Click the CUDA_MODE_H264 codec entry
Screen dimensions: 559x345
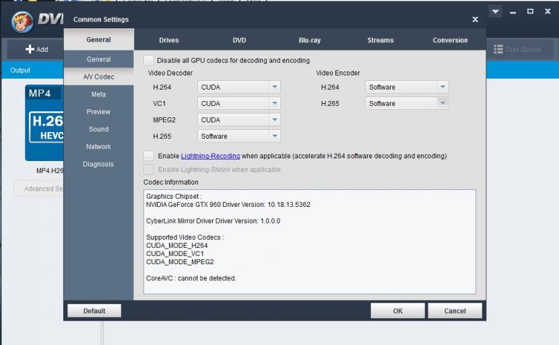click(x=177, y=245)
